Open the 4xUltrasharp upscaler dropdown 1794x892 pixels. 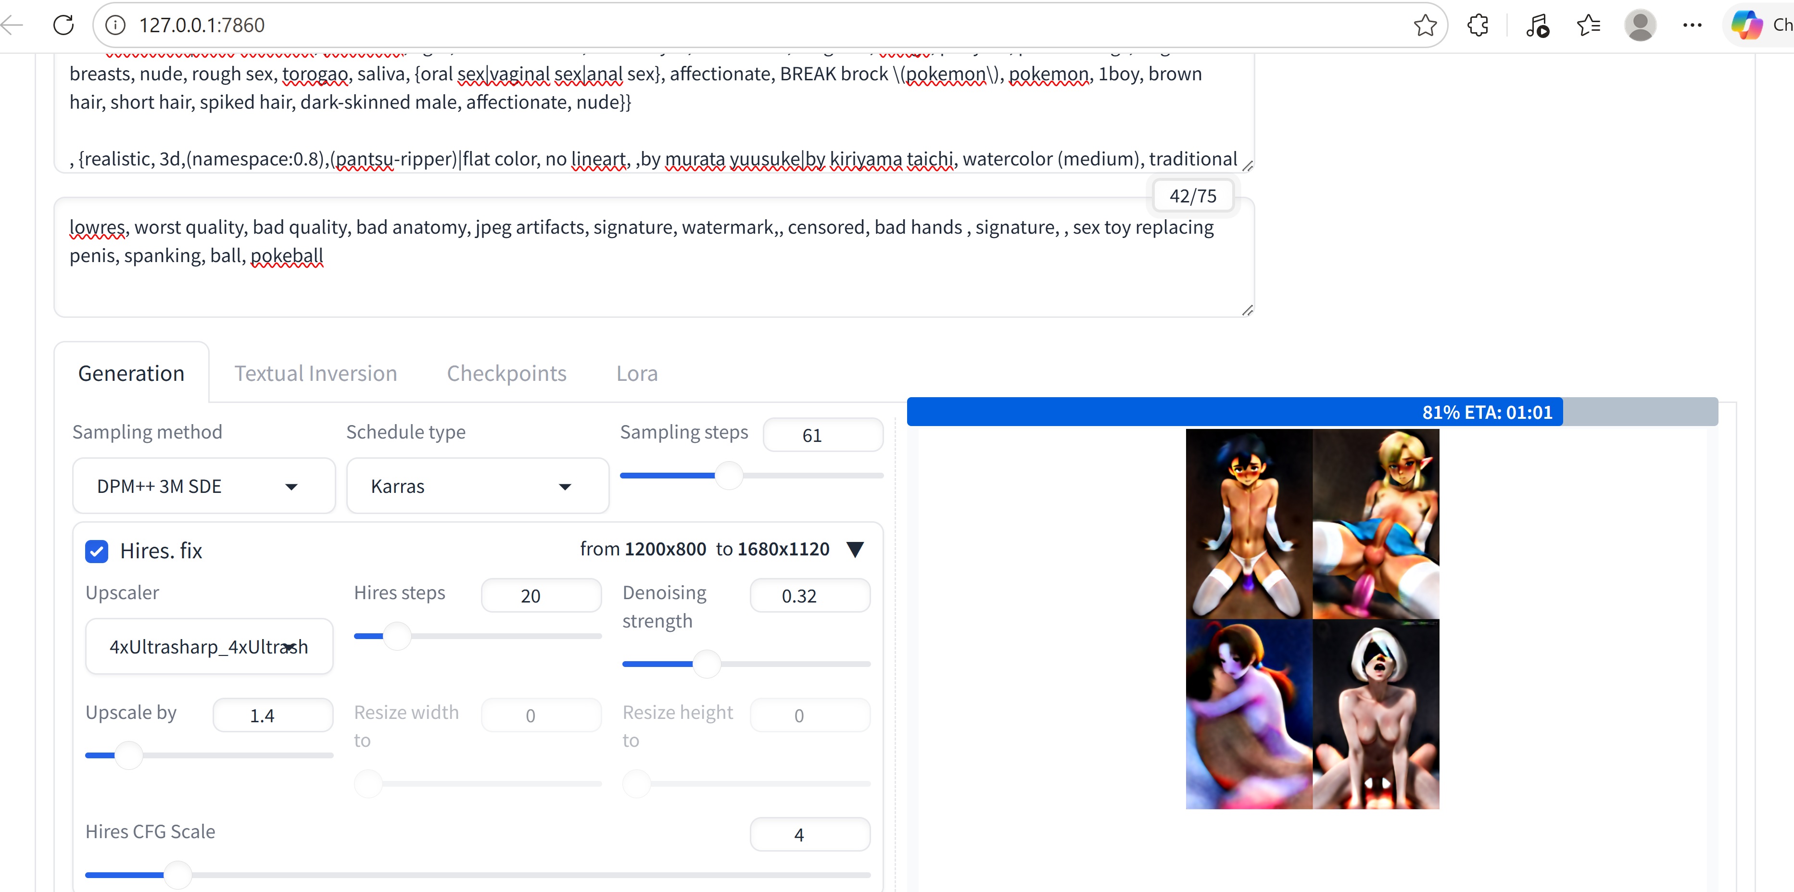[209, 647]
